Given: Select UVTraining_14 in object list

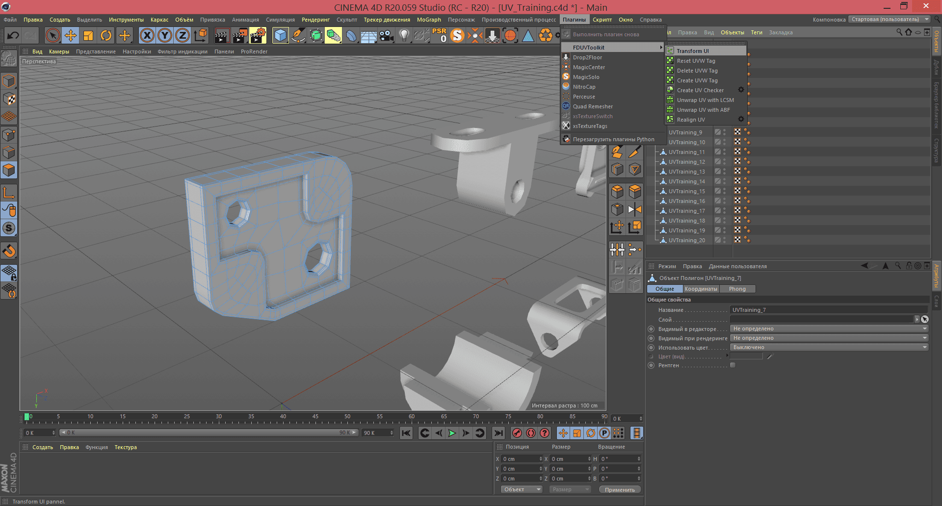Looking at the screenshot, I should 686,181.
